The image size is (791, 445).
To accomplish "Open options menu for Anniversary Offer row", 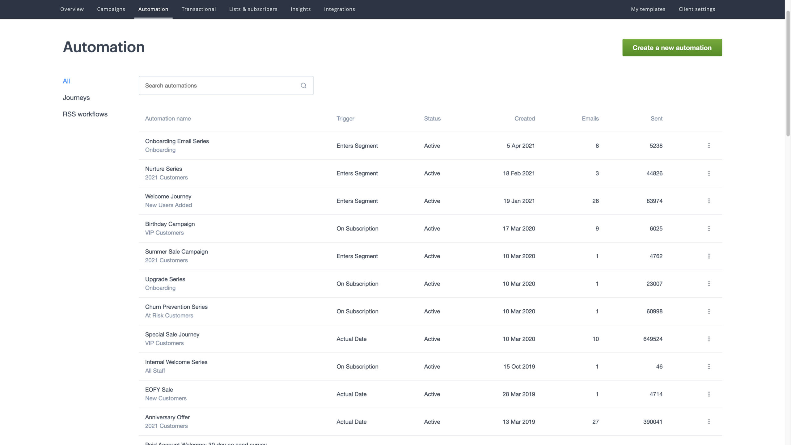I will [709, 422].
